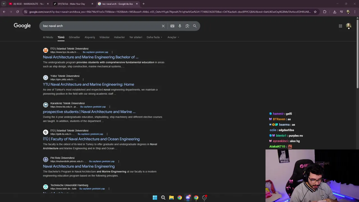Click hammir chat message gelfi
The width and height of the screenshot is (359, 202).
[x=280, y=114]
